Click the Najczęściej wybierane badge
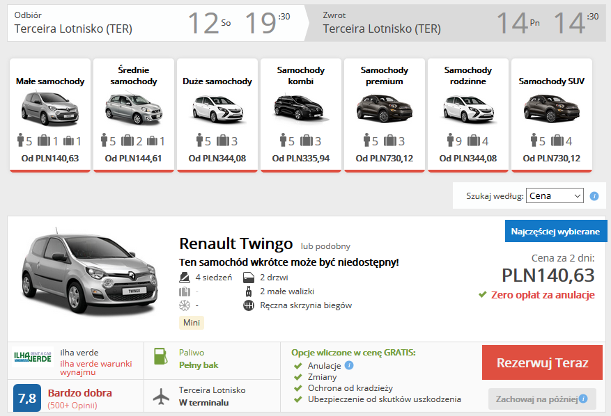The image size is (611, 416). [556, 231]
